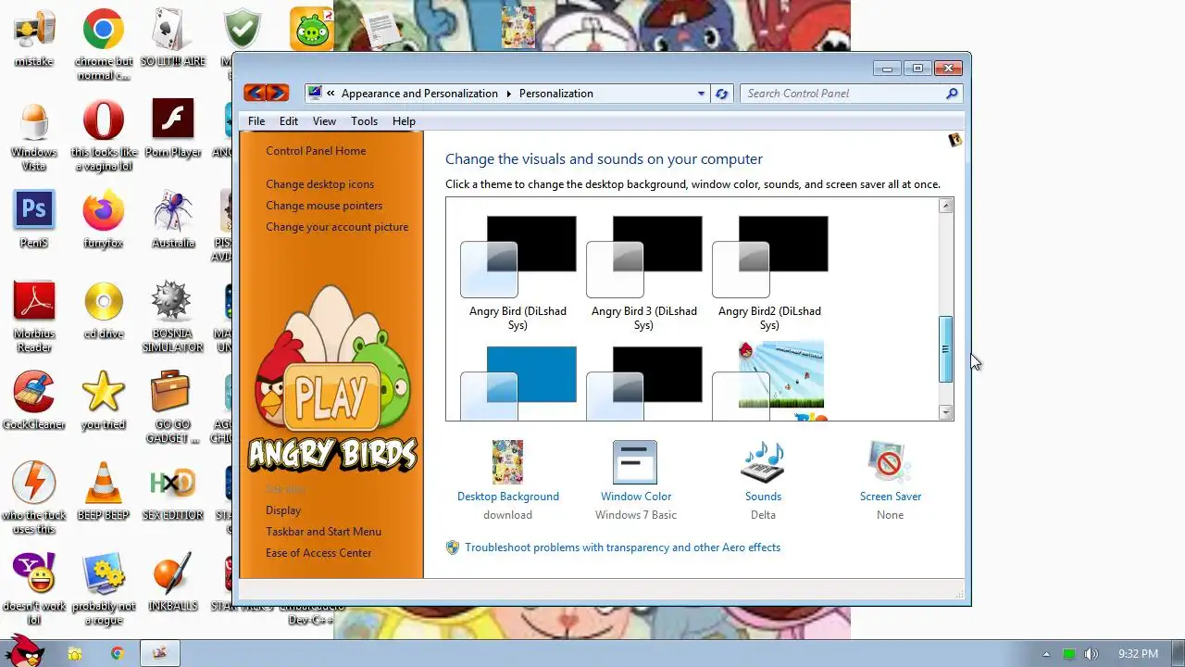Select 'Angry Bird2 (DiLshad Sys)' theme
Image resolution: width=1185 pixels, height=667 pixels.
tap(769, 272)
